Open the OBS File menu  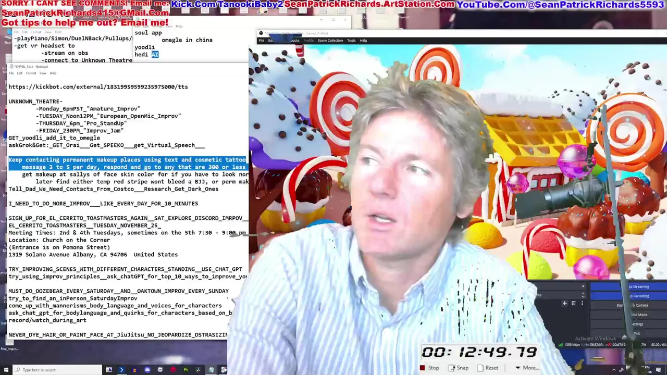(x=262, y=41)
